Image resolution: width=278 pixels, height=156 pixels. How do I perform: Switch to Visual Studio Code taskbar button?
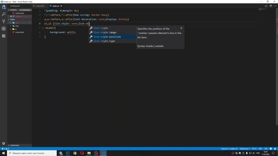(103, 153)
